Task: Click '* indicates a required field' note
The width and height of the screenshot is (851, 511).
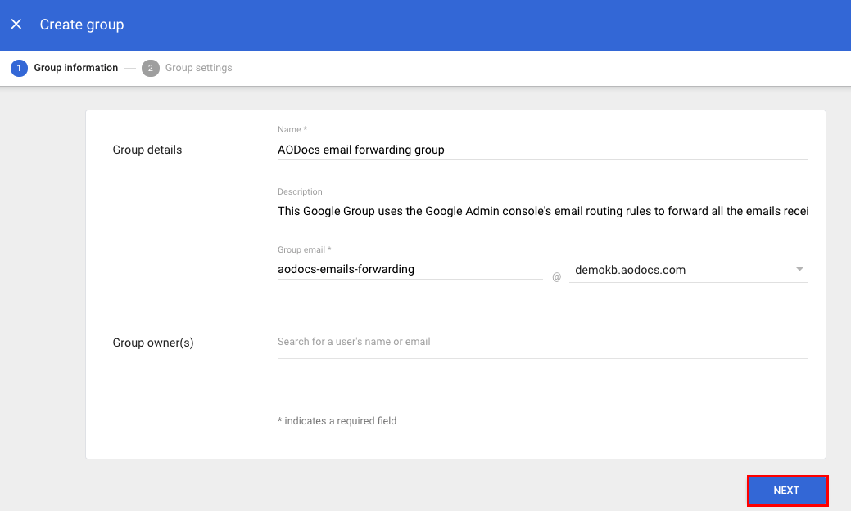Action: [337, 421]
